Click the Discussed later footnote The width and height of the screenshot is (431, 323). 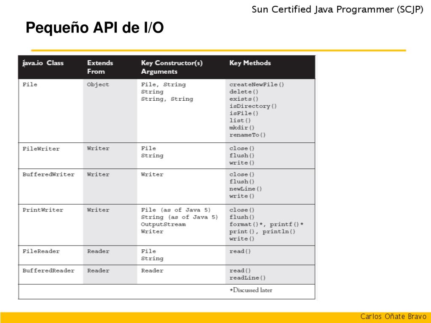pyautogui.click(x=251, y=290)
